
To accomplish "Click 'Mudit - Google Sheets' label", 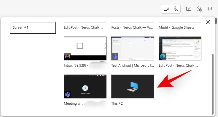I will 176,27.
